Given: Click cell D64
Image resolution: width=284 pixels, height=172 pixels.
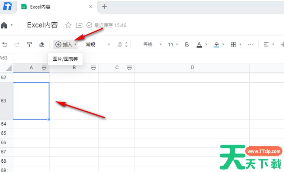Looking at the screenshot, I should coord(192,124).
